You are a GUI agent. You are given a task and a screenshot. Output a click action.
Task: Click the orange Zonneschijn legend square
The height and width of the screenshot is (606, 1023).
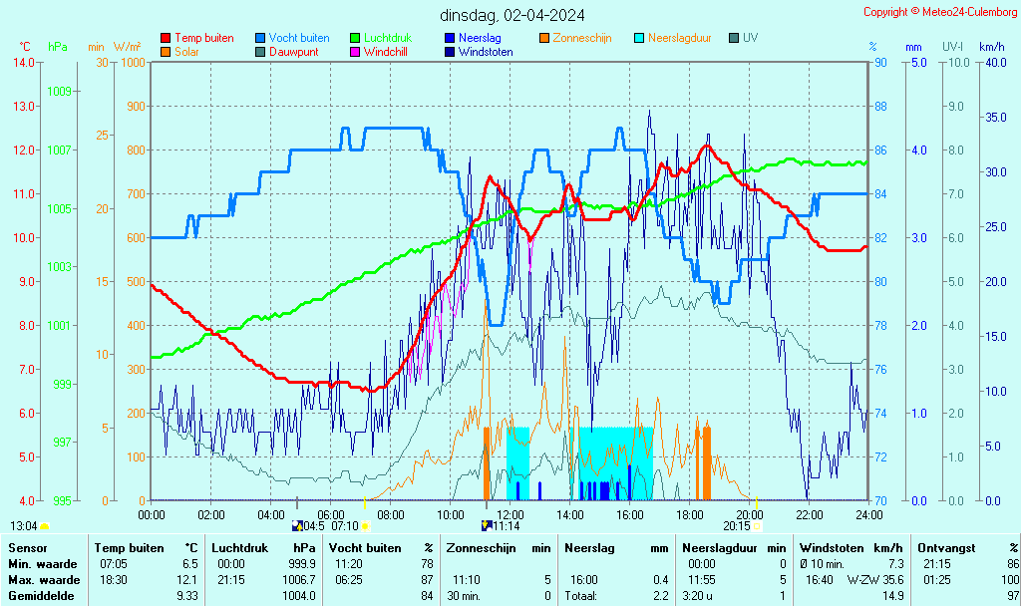pyautogui.click(x=544, y=38)
